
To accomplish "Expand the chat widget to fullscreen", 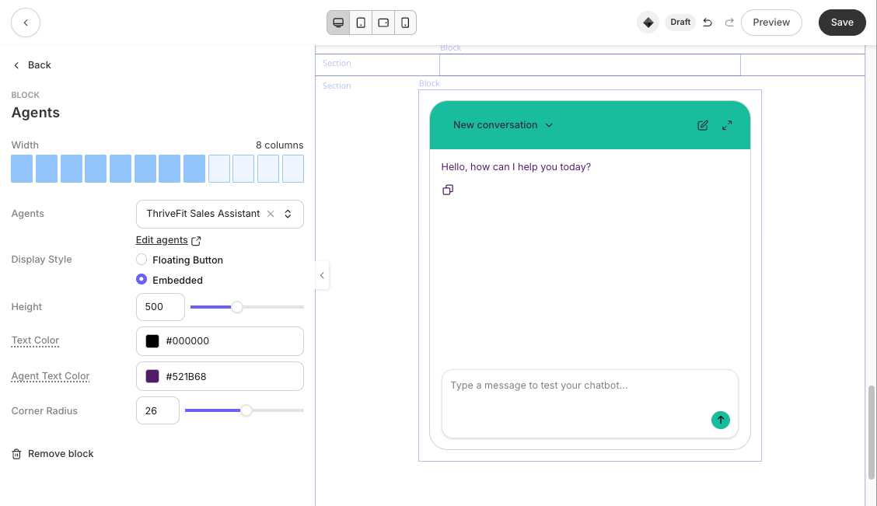I will pyautogui.click(x=726, y=125).
